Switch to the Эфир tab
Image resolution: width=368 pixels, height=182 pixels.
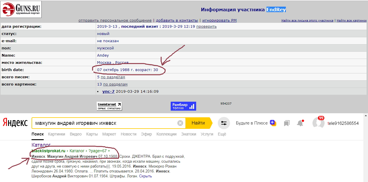click(x=146, y=134)
